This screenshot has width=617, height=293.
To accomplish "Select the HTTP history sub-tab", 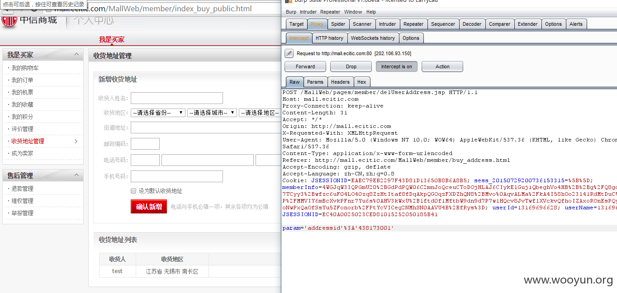I will (329, 38).
